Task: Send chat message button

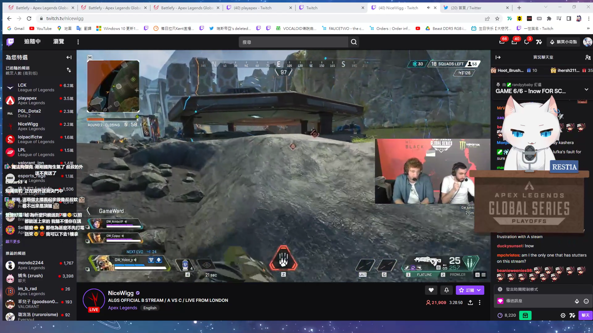Action: coord(586,315)
